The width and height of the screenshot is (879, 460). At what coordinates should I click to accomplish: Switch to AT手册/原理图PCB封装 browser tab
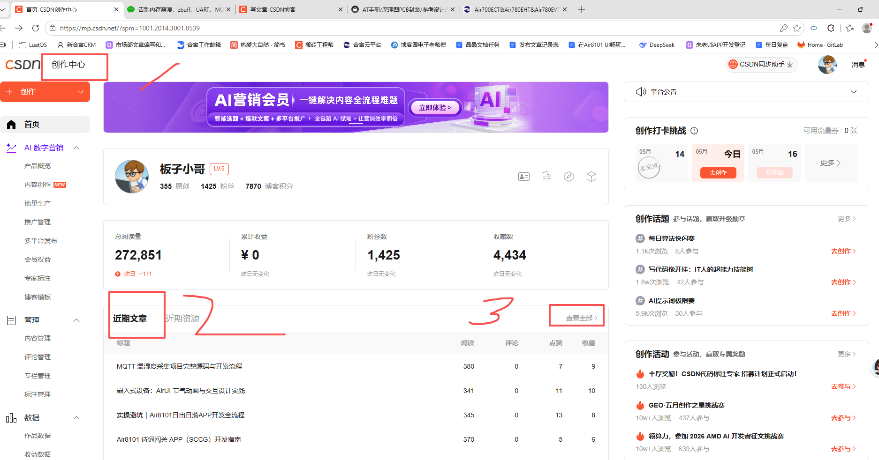404,9
